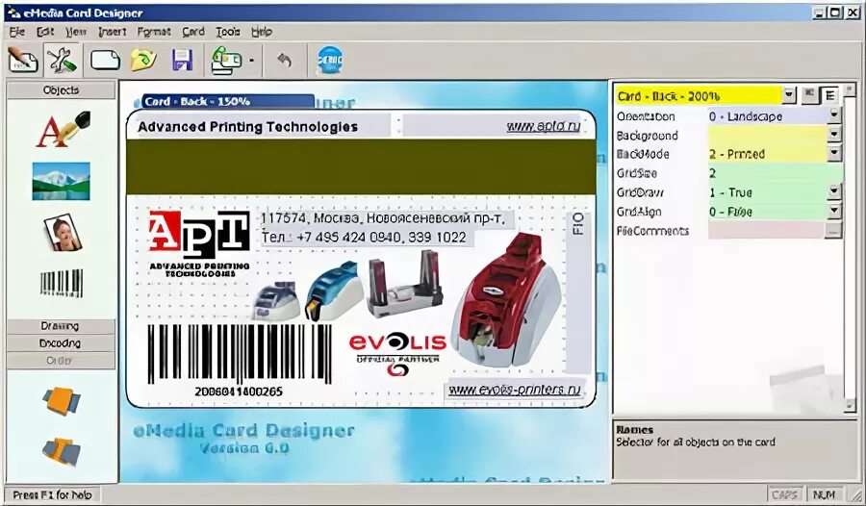This screenshot has width=866, height=506.
Task: Open the View menu
Action: [76, 32]
